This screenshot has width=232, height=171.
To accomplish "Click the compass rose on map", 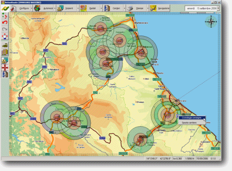I will 211,21.
